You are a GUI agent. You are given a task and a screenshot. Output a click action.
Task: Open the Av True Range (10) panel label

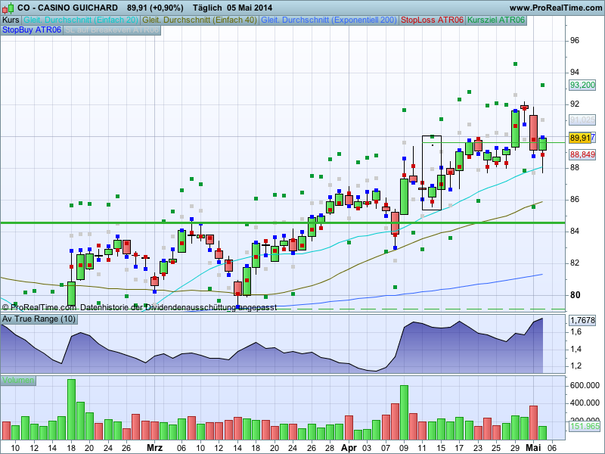39,319
